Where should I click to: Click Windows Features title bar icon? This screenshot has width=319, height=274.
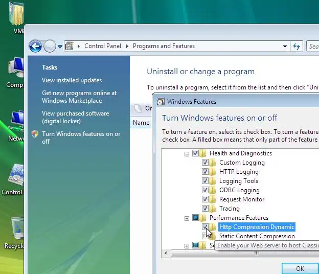pos(161,102)
